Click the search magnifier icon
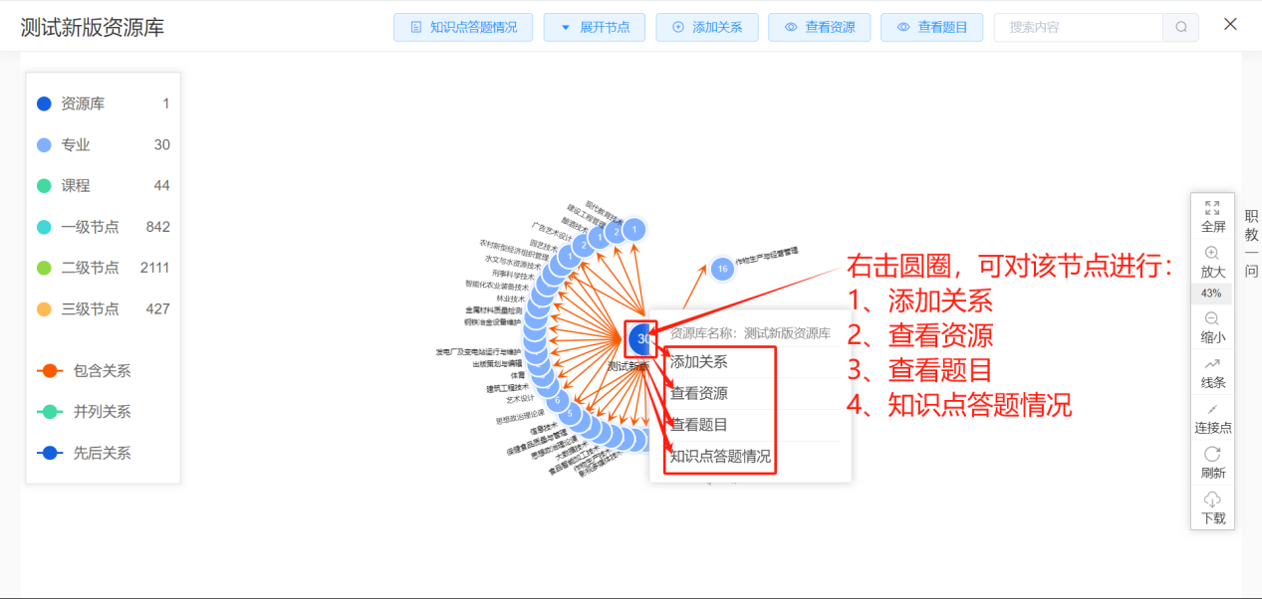 (x=1180, y=27)
